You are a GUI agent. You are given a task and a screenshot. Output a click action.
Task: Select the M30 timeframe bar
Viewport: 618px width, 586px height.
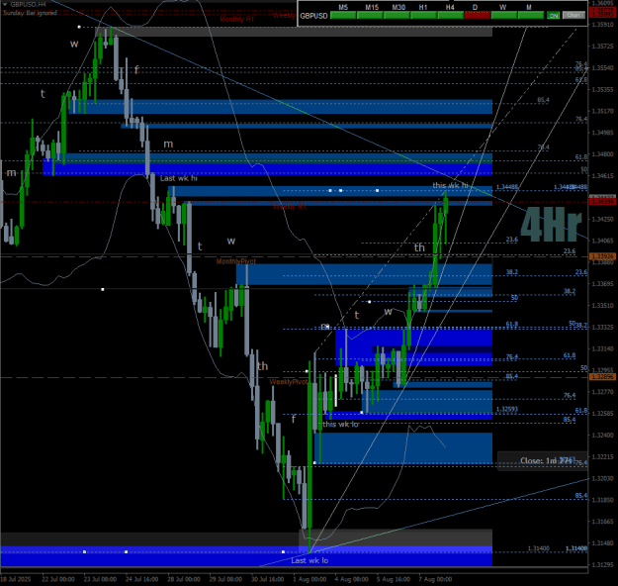(x=397, y=16)
